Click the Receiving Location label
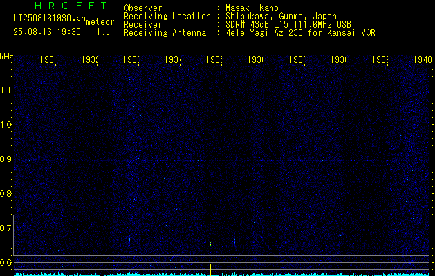The image size is (435, 276). click(167, 17)
